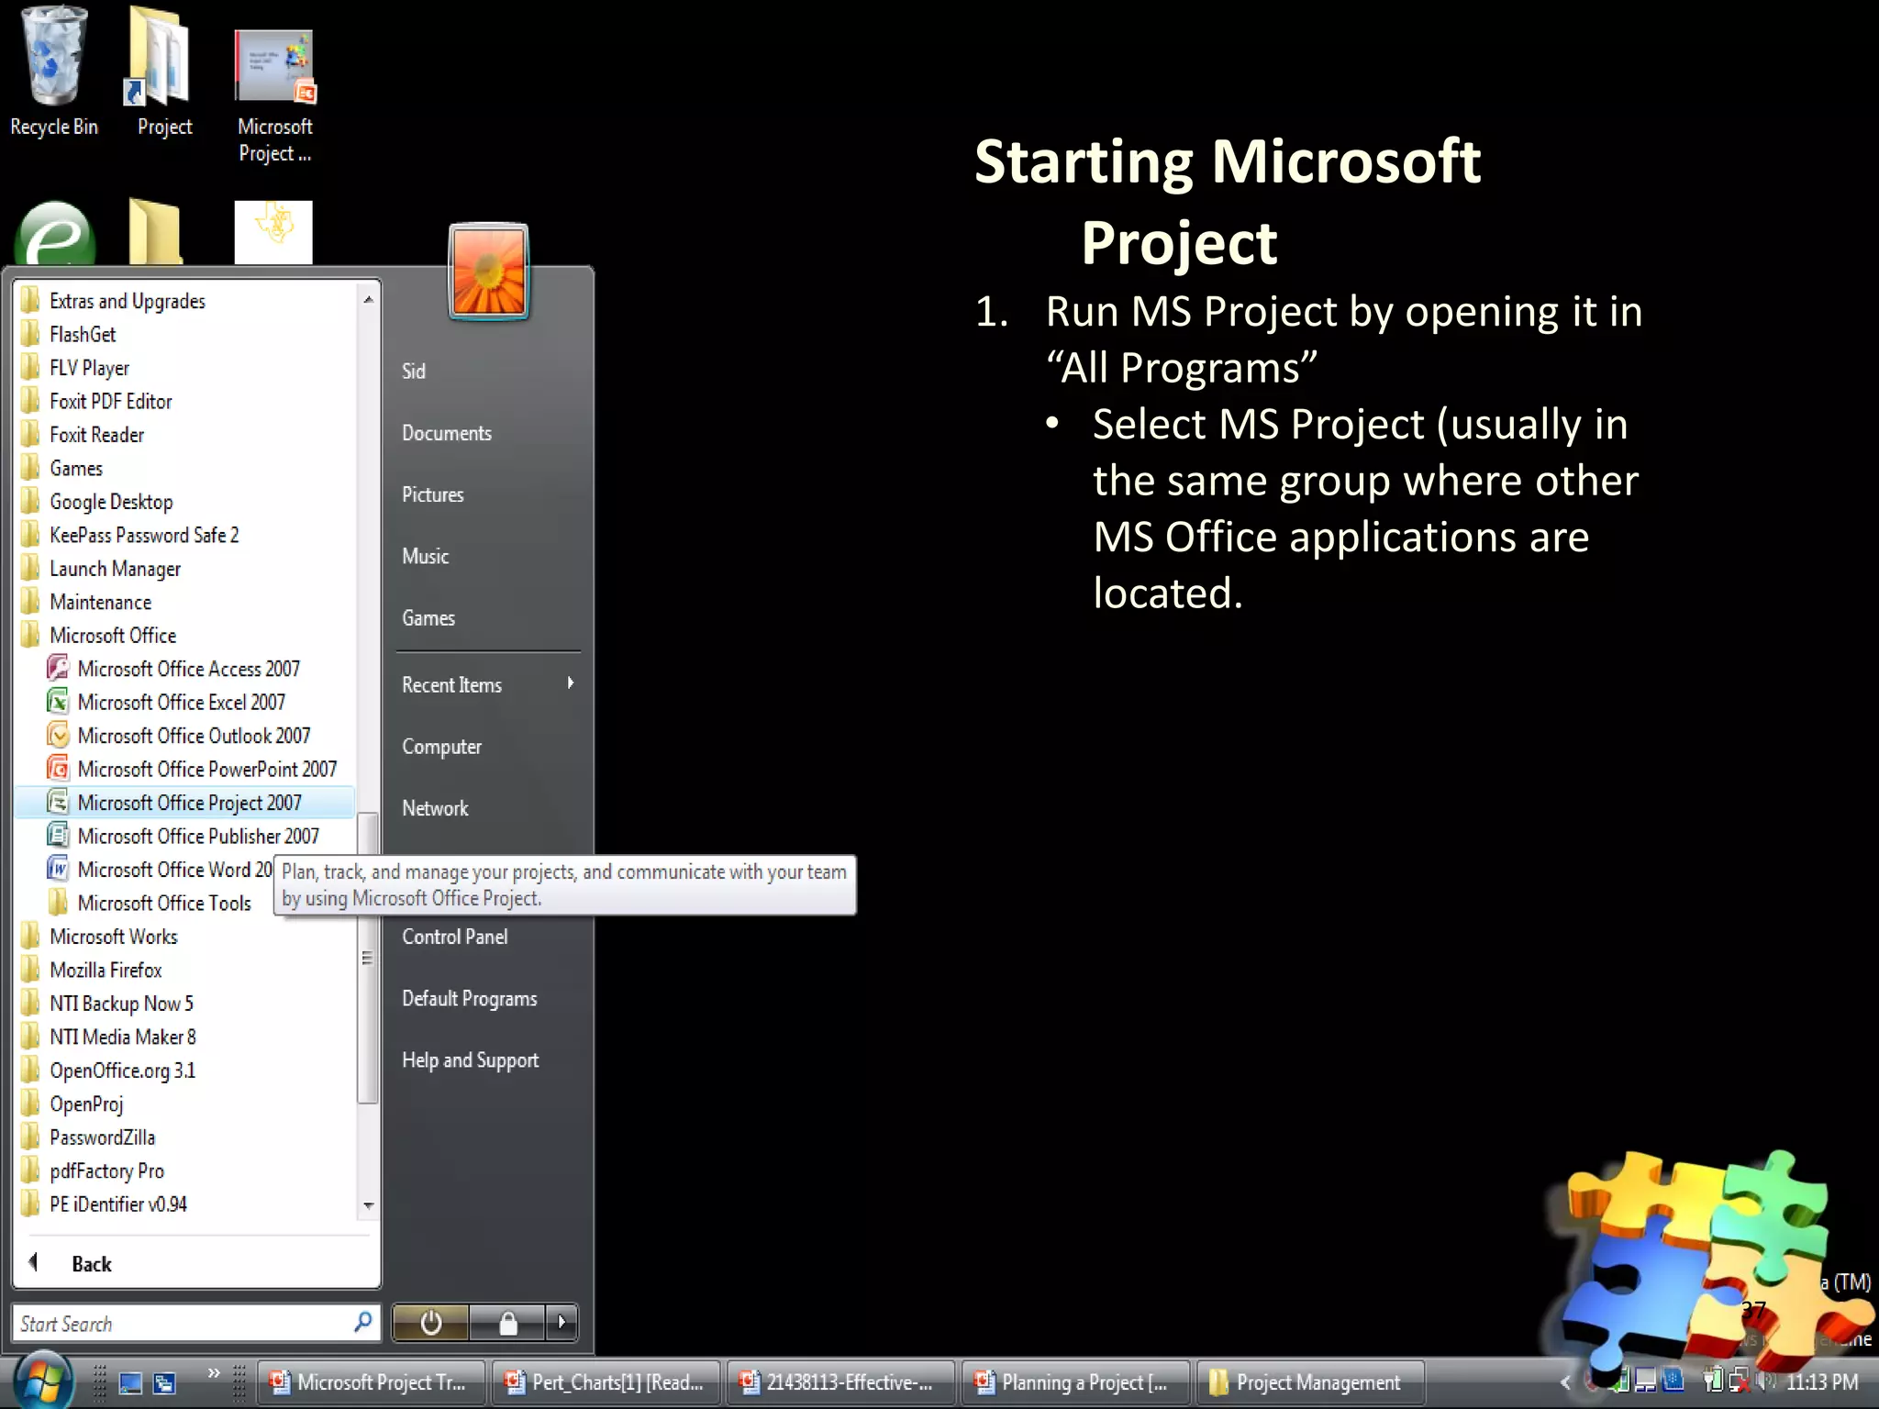Launch Microsoft Office Outlook 2007
The image size is (1879, 1409).
194,736
